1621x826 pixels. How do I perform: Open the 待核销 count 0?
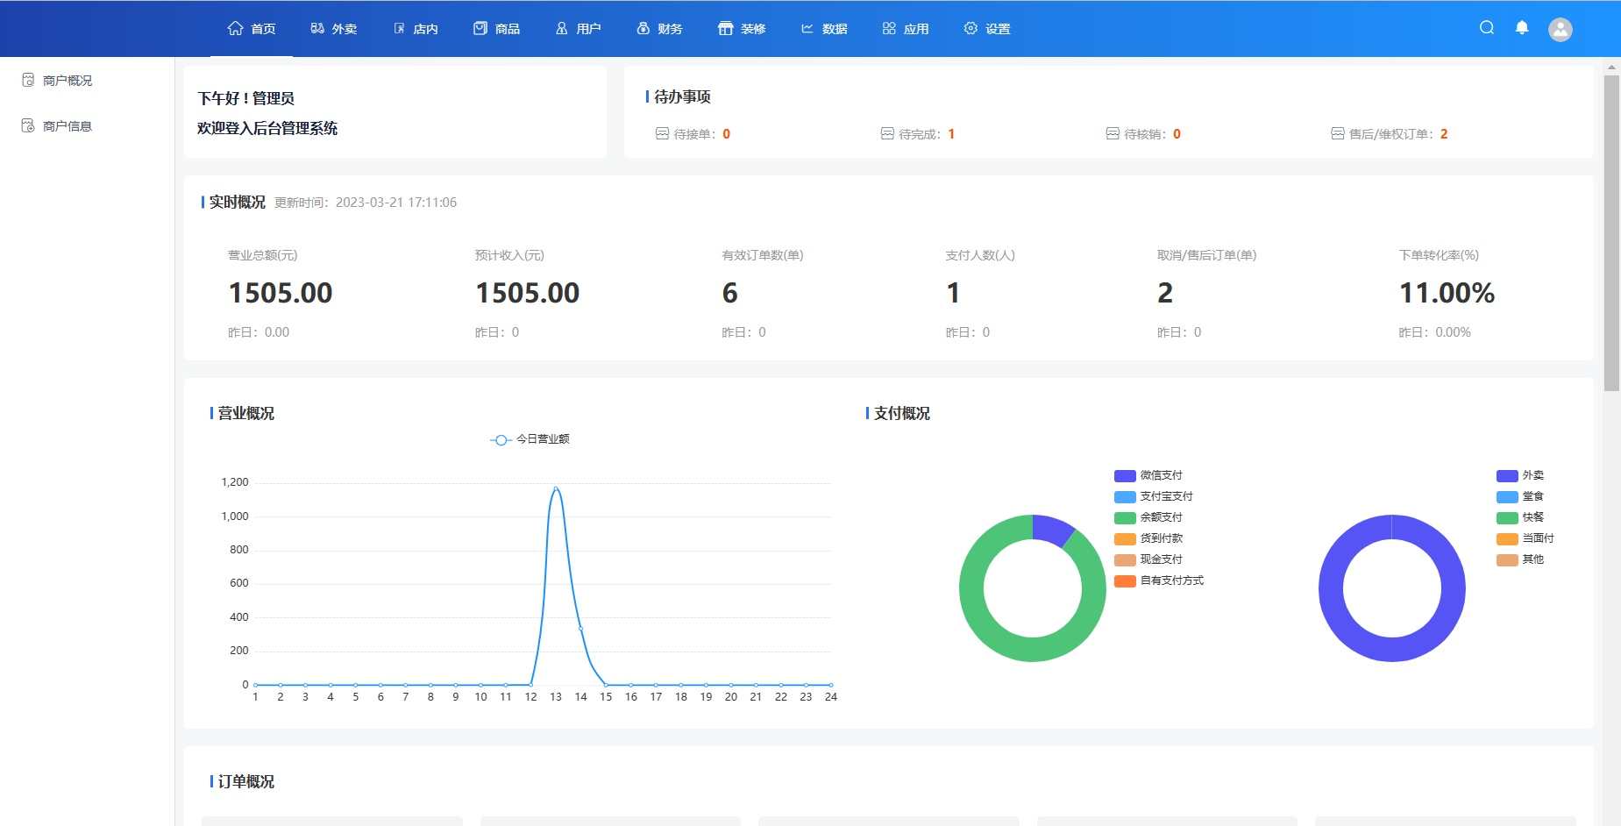tap(1177, 134)
